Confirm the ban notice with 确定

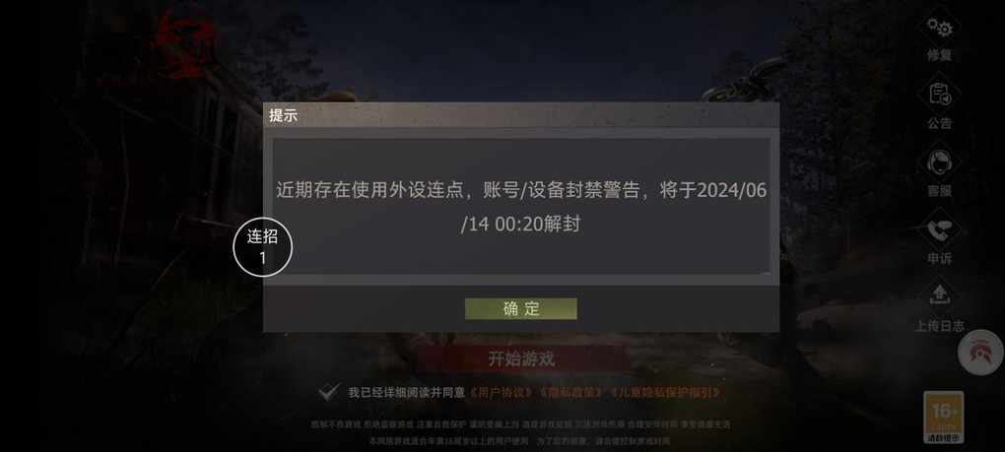click(x=521, y=308)
